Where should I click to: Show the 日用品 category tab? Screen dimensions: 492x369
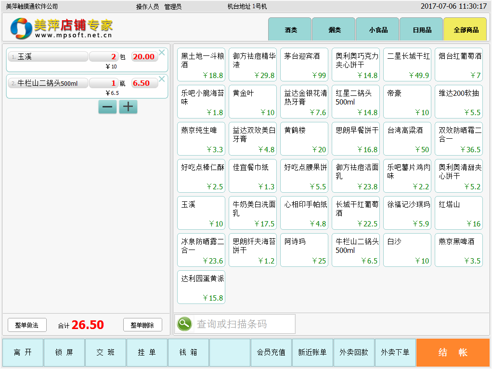tap(421, 29)
